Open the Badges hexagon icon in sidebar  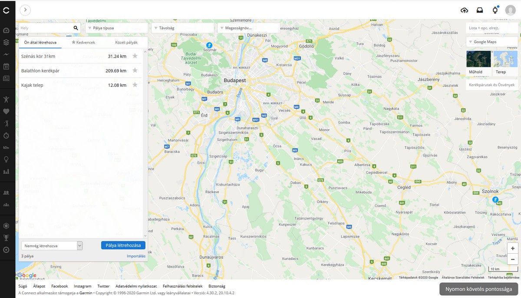tap(6, 226)
